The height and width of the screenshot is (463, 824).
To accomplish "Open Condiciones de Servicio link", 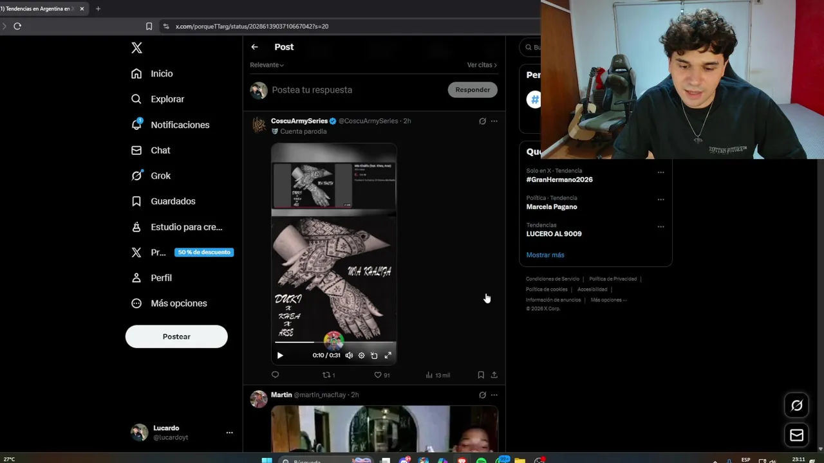I will [x=552, y=279].
